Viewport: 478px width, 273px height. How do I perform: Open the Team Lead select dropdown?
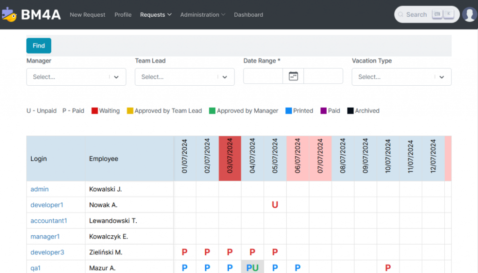[185, 77]
